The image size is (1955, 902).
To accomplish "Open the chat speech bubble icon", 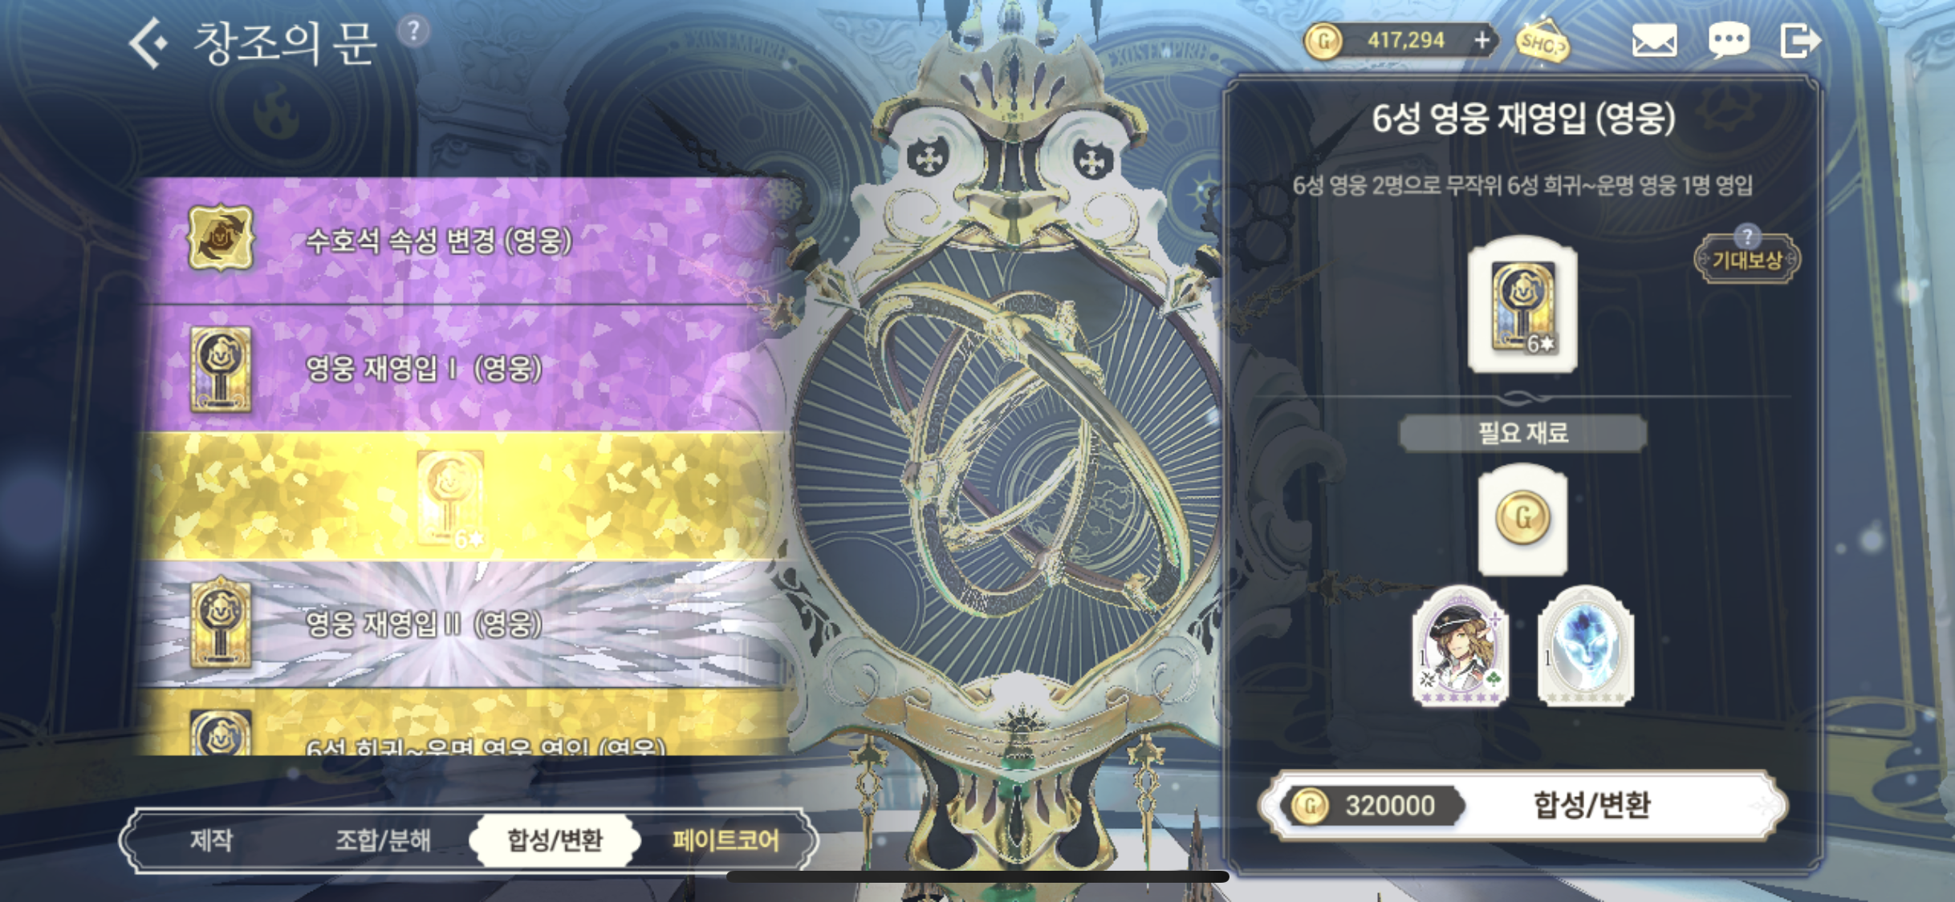I will pyautogui.click(x=1729, y=40).
